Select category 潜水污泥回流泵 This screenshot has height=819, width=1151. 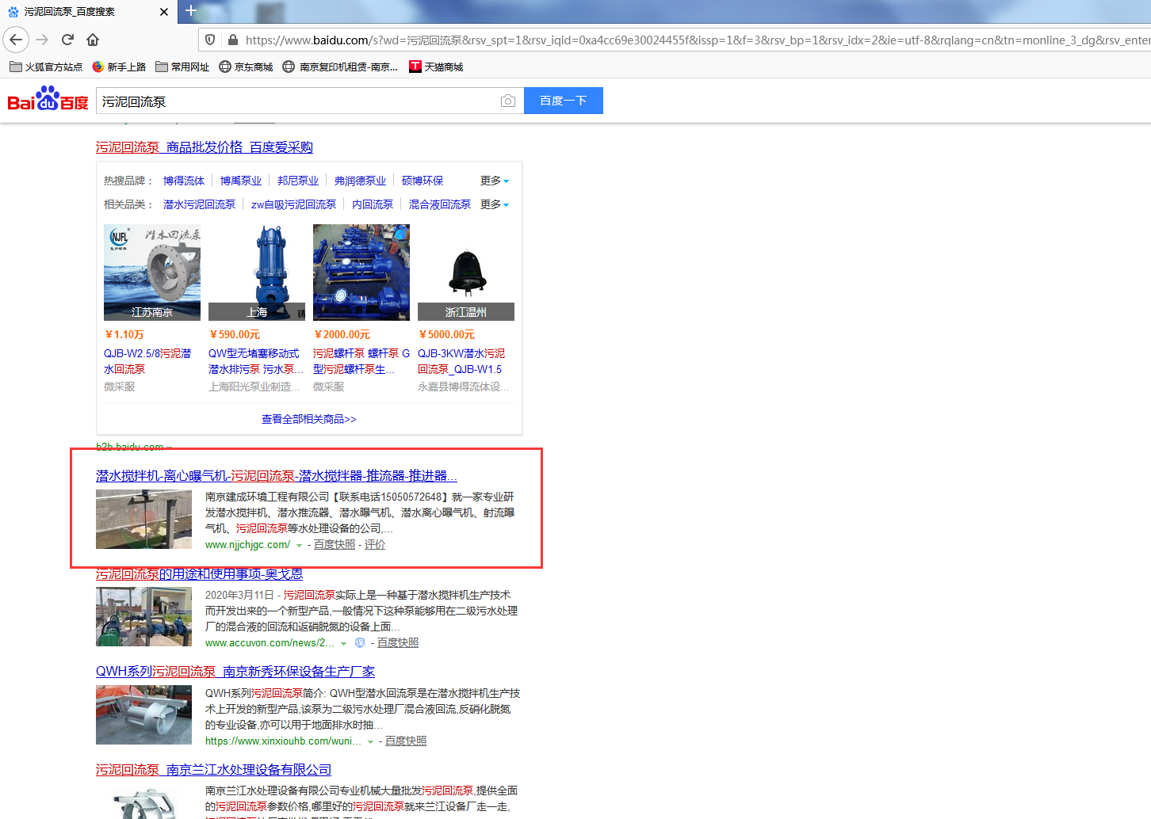[199, 204]
